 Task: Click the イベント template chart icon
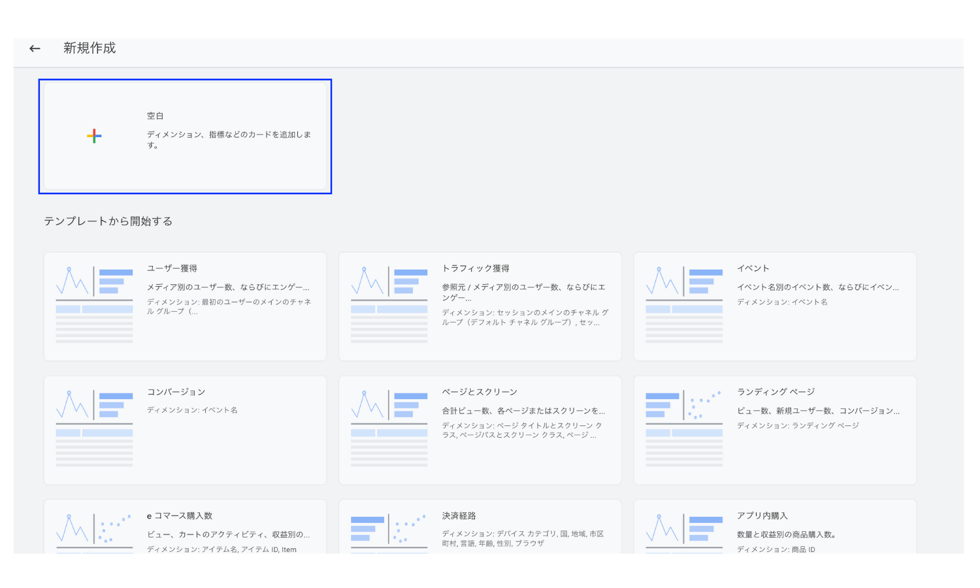pos(684,304)
